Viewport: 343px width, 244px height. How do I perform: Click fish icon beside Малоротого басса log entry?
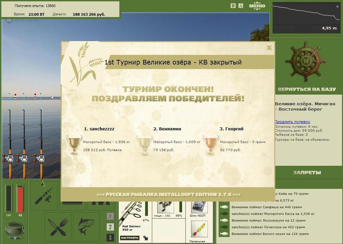coord(224,214)
